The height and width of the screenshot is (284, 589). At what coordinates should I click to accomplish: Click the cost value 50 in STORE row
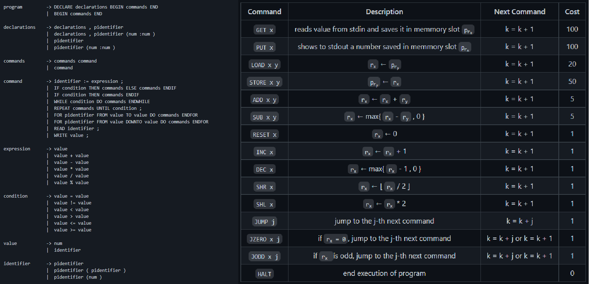click(572, 81)
